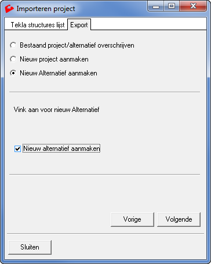Uncheck the Nieuw alternatief aanmaken checkbox
Viewport: 211px width, 264px height.
[x=17, y=149]
